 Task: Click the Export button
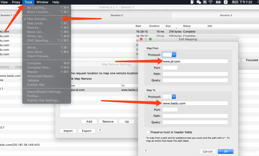[87, 131]
